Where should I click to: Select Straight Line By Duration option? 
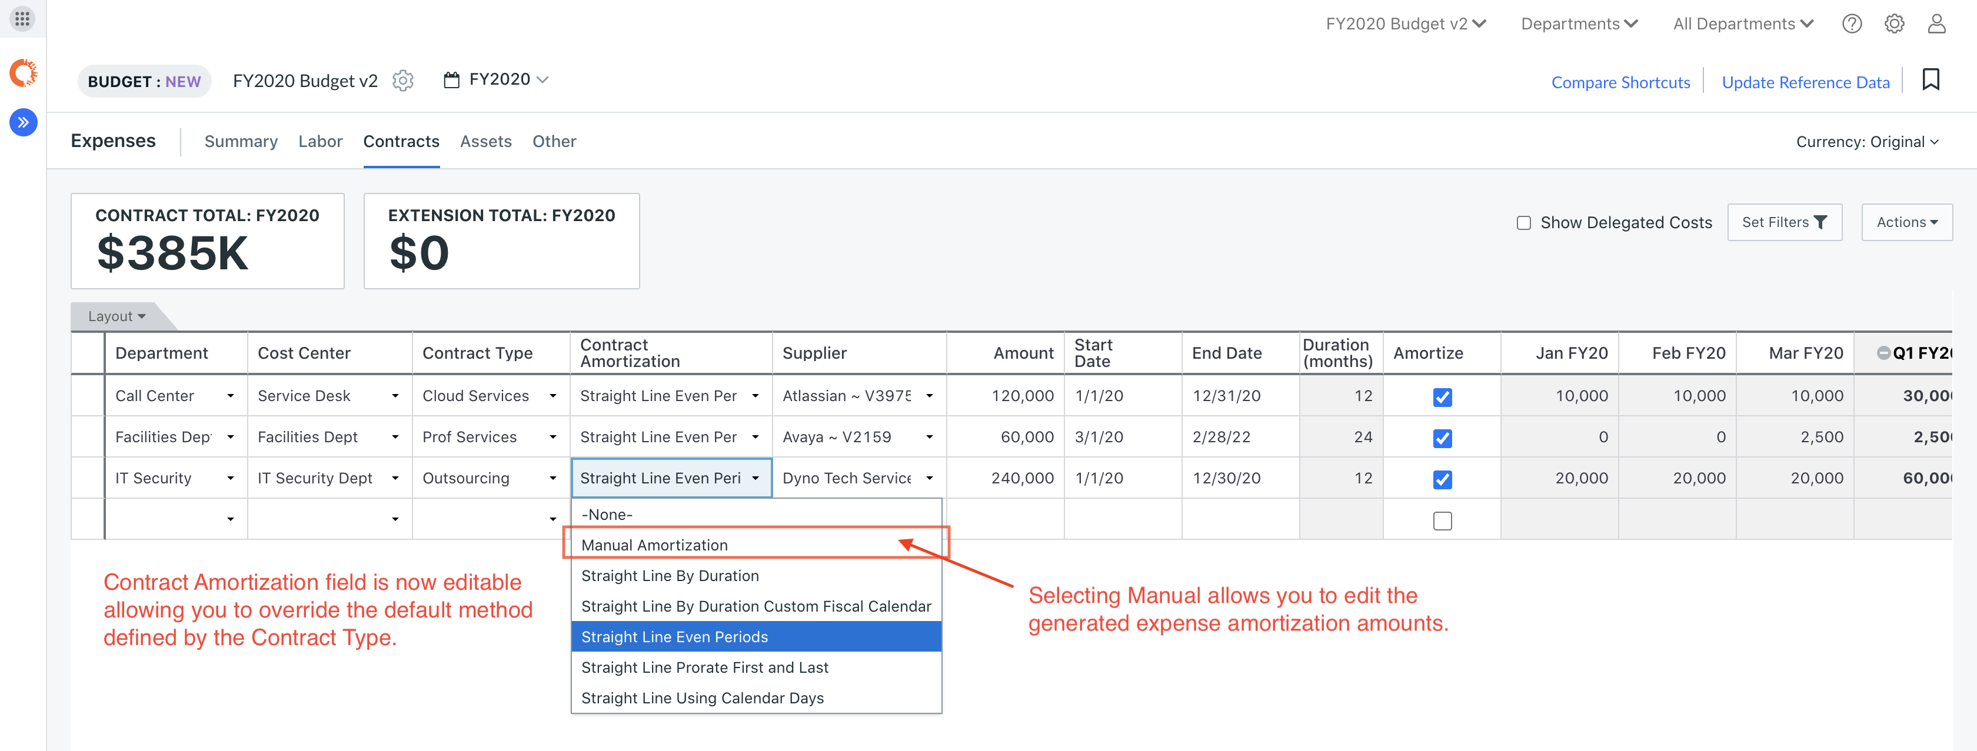coord(756,575)
